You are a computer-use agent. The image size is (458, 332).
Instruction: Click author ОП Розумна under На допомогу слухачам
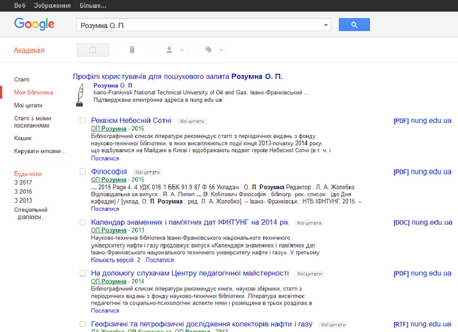point(109,281)
